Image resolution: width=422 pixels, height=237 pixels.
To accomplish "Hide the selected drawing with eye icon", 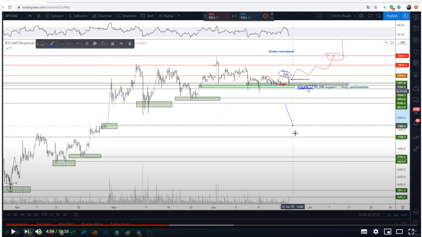I will tap(121, 43).
